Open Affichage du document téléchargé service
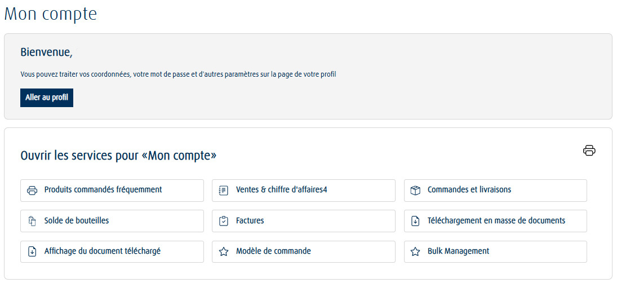 112,251
